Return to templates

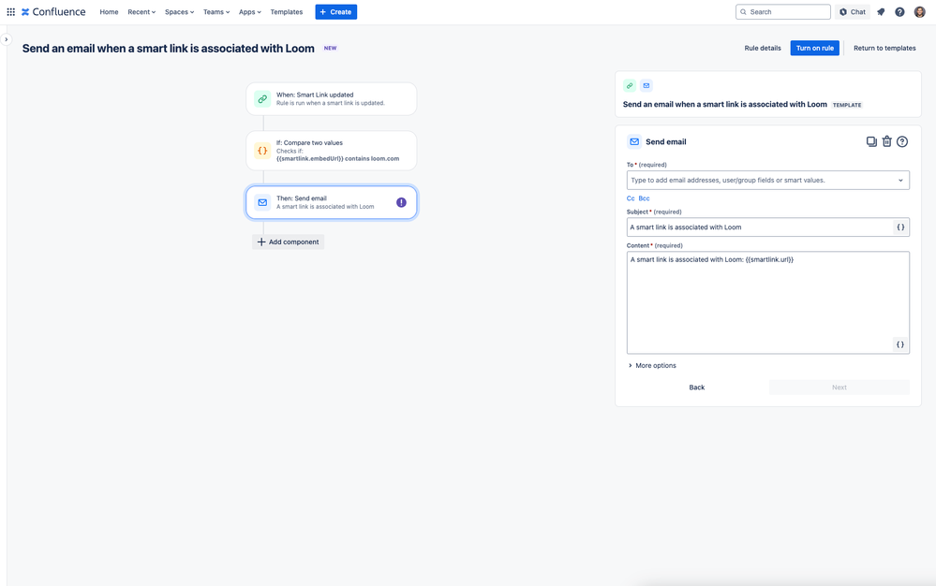click(884, 49)
